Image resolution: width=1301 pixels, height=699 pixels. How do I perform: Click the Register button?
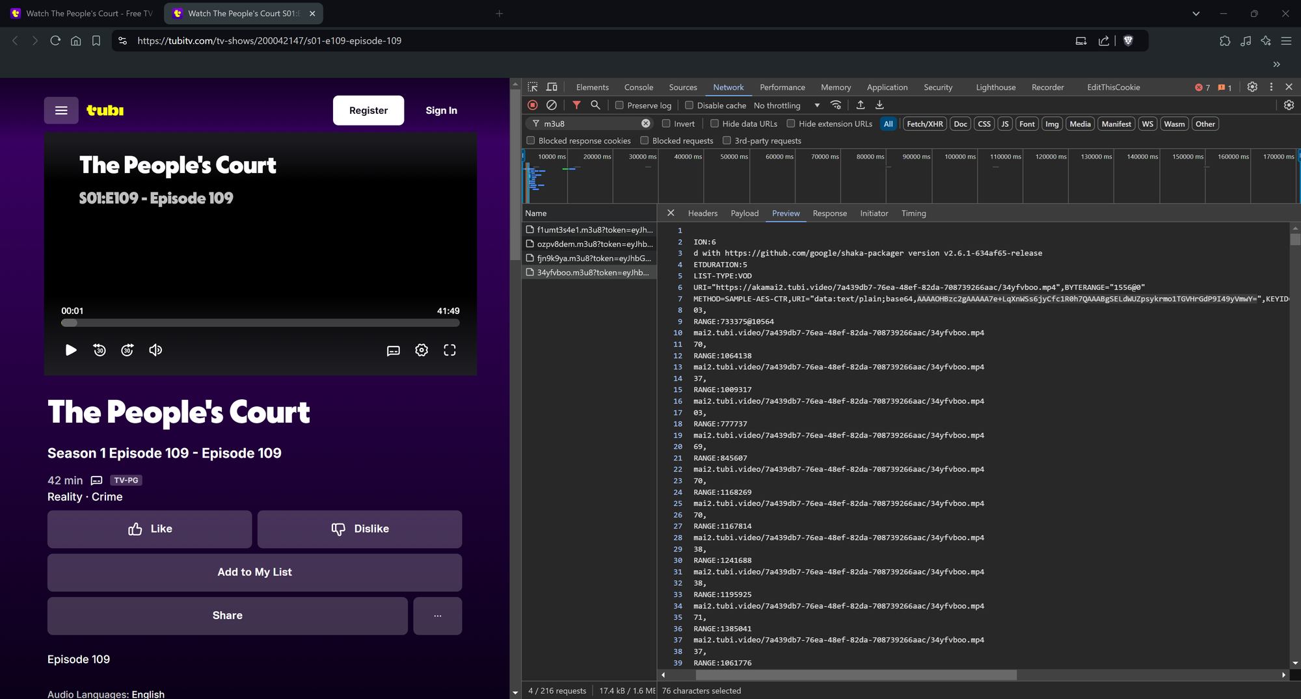pos(368,111)
